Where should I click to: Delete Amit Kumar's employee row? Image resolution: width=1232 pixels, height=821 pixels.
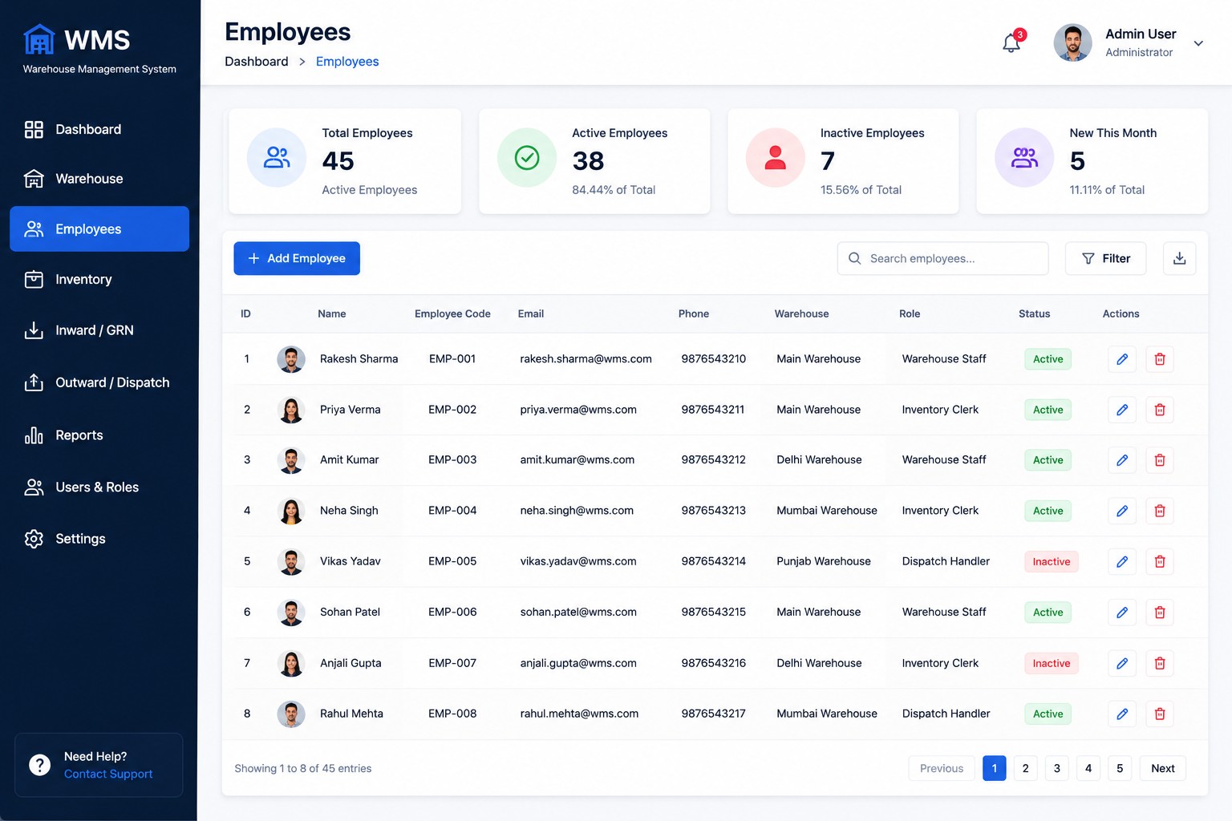(x=1160, y=460)
